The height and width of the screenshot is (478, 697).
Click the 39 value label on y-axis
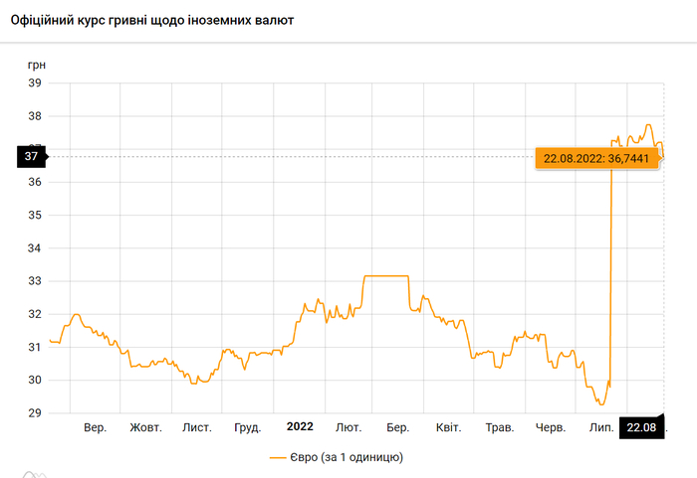coord(33,83)
